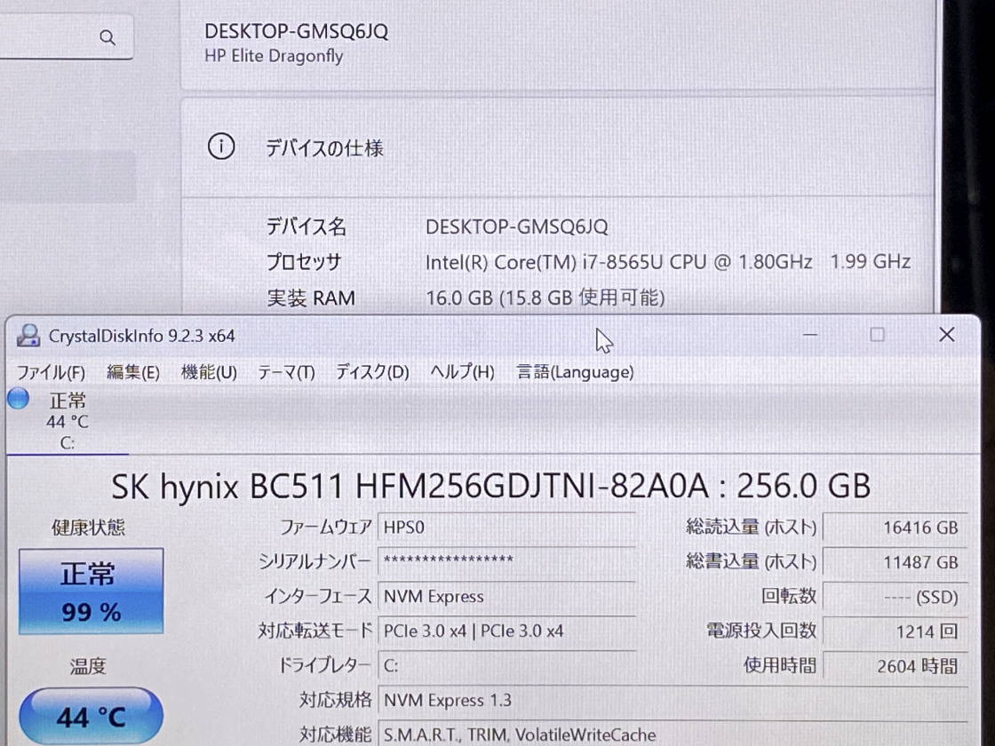
Task: Click power on count value 1214 回
Action: tap(895, 631)
